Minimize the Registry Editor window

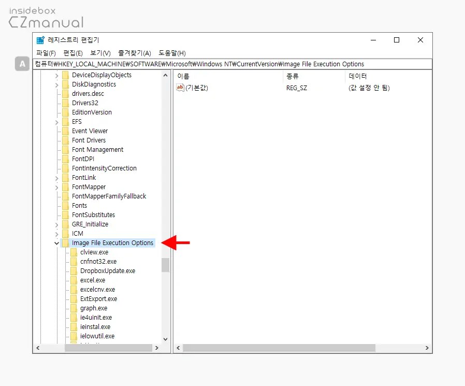[373, 40]
